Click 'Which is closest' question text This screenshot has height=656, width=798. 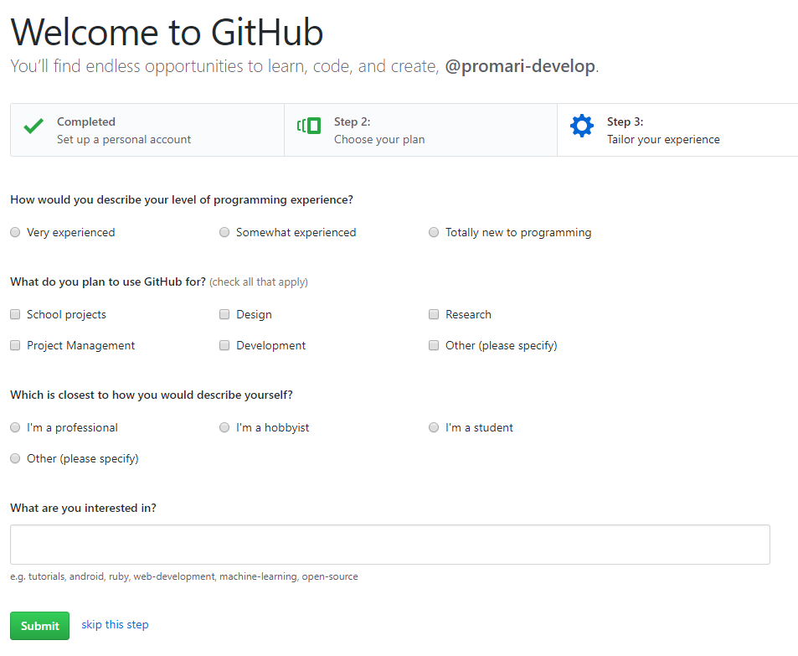click(152, 395)
